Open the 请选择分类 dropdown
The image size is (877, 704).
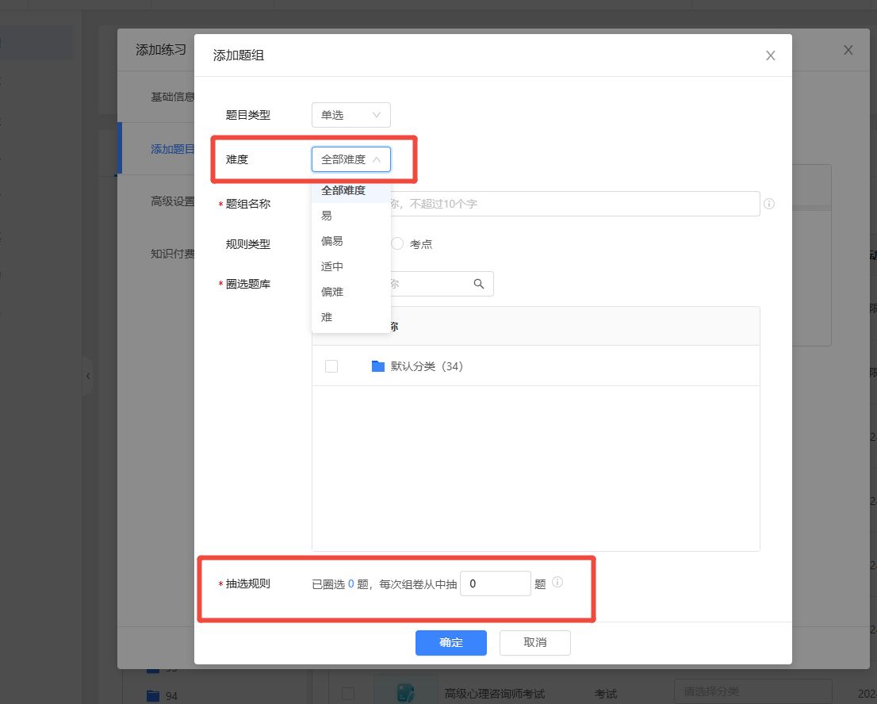tap(752, 691)
